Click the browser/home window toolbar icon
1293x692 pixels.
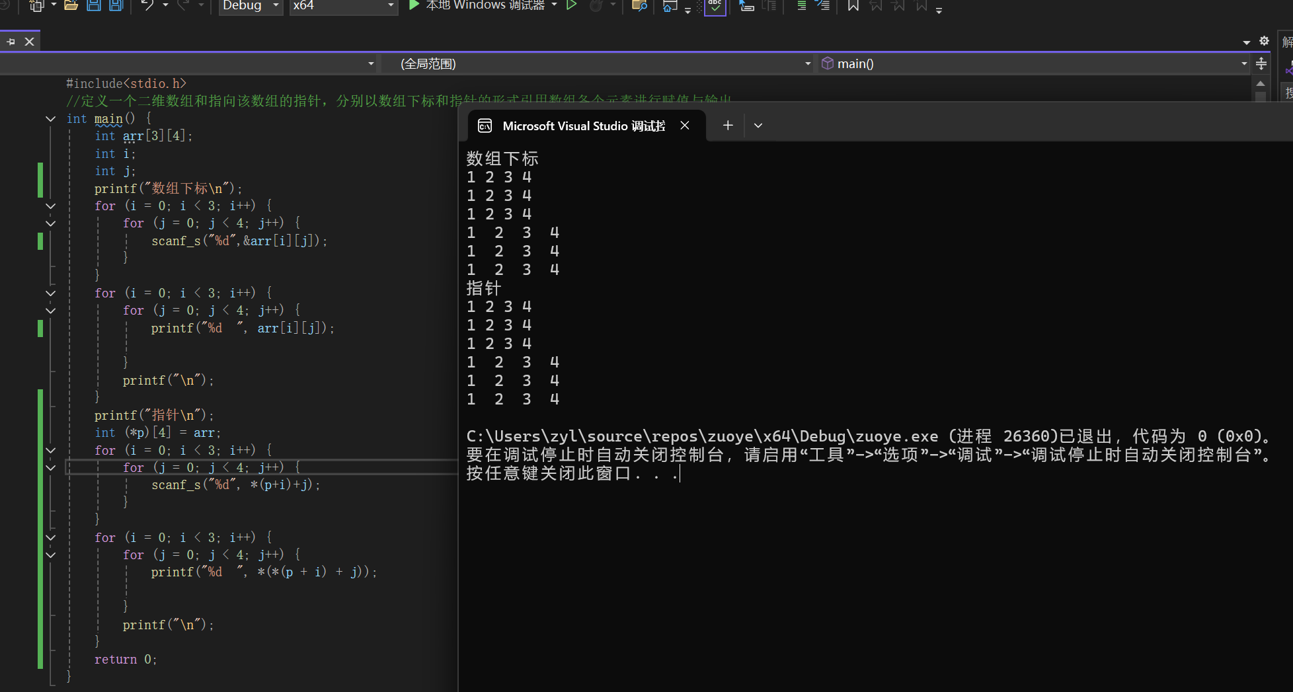[670, 6]
